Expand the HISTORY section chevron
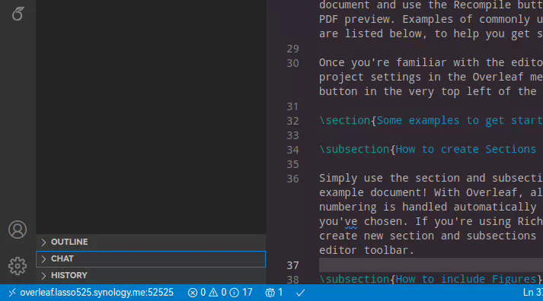 43,275
